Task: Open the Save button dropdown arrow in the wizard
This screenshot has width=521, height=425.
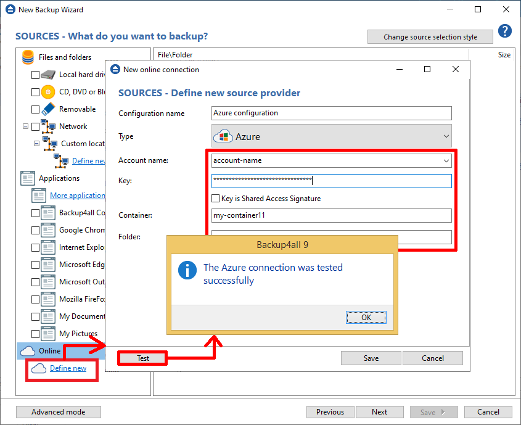Action: (443, 412)
